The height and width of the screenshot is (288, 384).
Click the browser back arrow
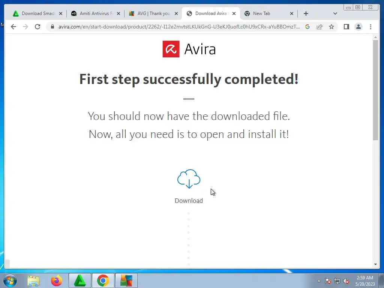click(13, 27)
